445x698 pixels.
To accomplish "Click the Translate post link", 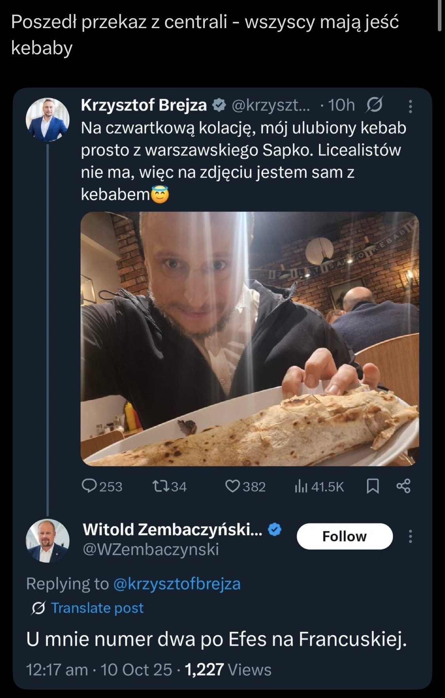I will click(x=97, y=608).
